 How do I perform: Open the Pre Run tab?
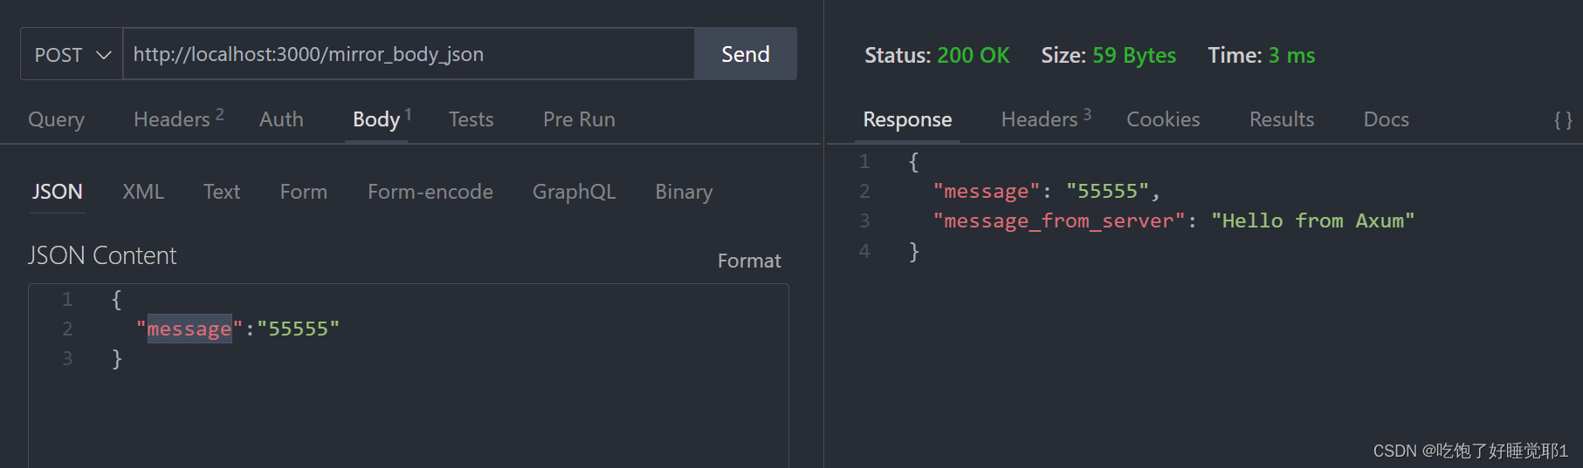click(x=579, y=119)
